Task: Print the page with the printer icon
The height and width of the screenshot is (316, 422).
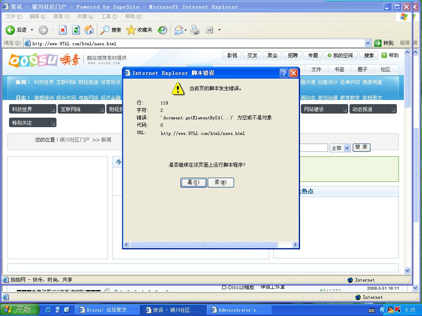Action: coord(195,30)
